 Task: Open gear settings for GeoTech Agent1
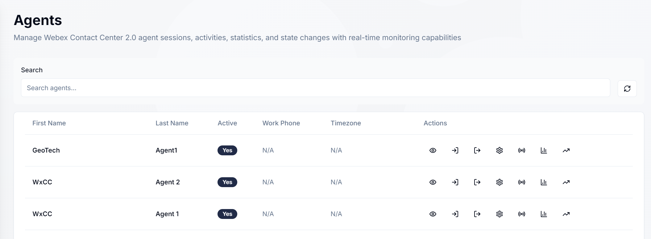click(x=500, y=150)
